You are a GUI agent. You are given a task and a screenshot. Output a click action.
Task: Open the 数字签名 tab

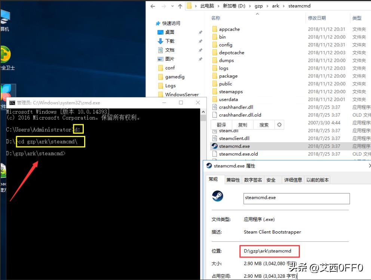click(x=253, y=180)
